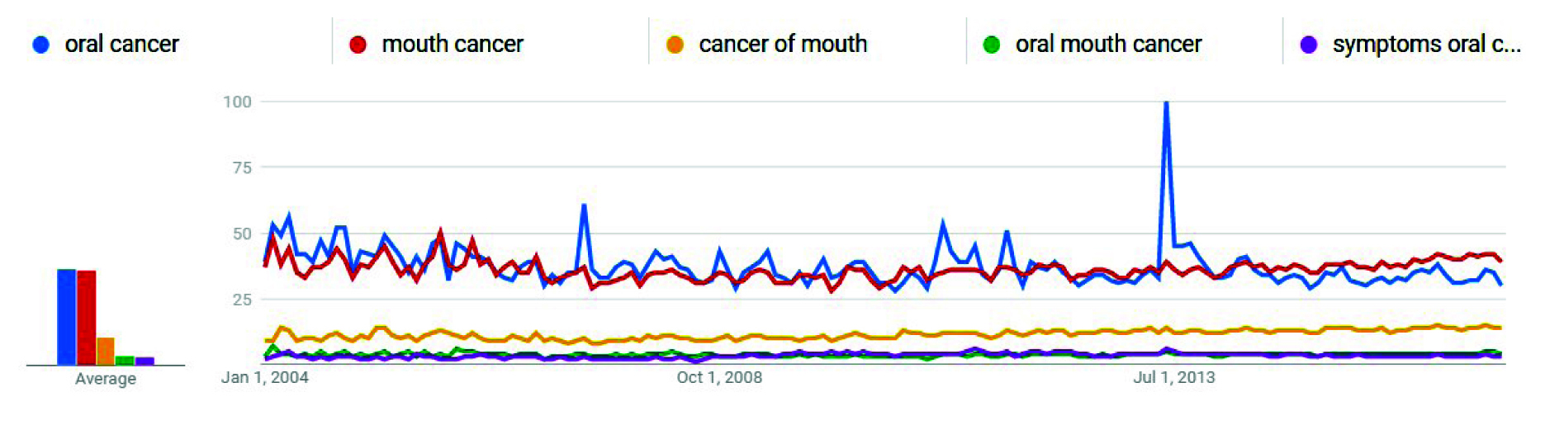Click the blue line's peak at 100
Image resolution: width=1564 pixels, height=425 pixels.
click(x=1165, y=104)
